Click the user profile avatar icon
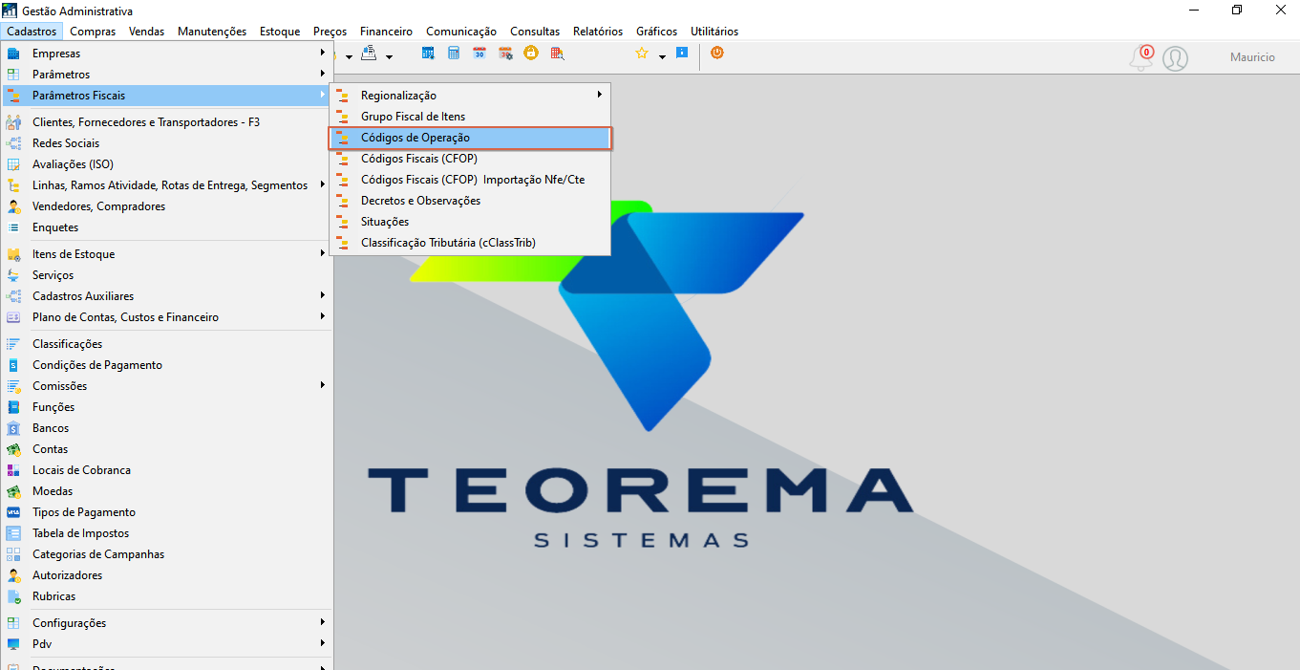 coord(1176,58)
